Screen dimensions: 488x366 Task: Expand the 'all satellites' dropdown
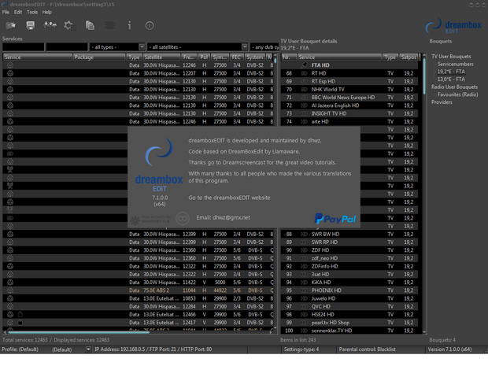245,47
